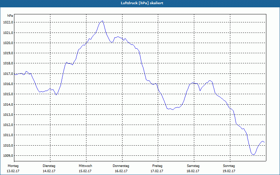Image resolution: width=280 pixels, height=175 pixels.
Task: Click the Donnerstag day label
Action: [x=121, y=166]
